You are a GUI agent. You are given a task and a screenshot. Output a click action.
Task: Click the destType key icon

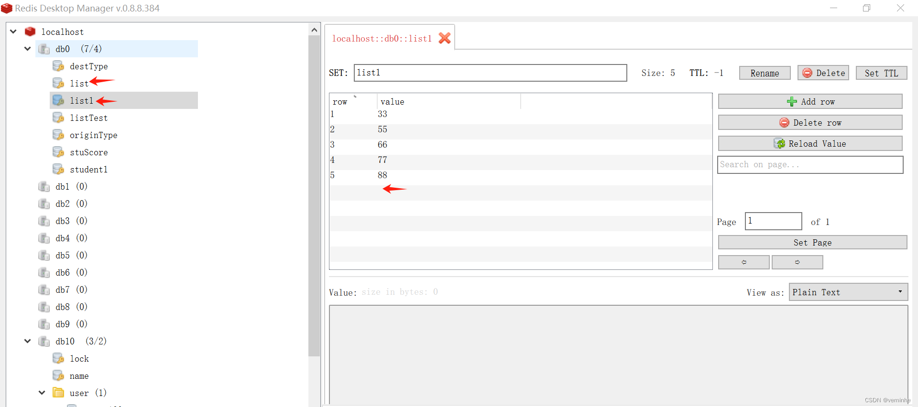pos(58,66)
